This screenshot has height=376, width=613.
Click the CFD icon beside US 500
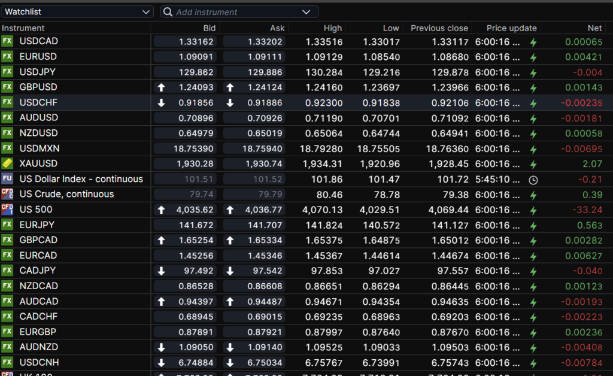point(7,210)
